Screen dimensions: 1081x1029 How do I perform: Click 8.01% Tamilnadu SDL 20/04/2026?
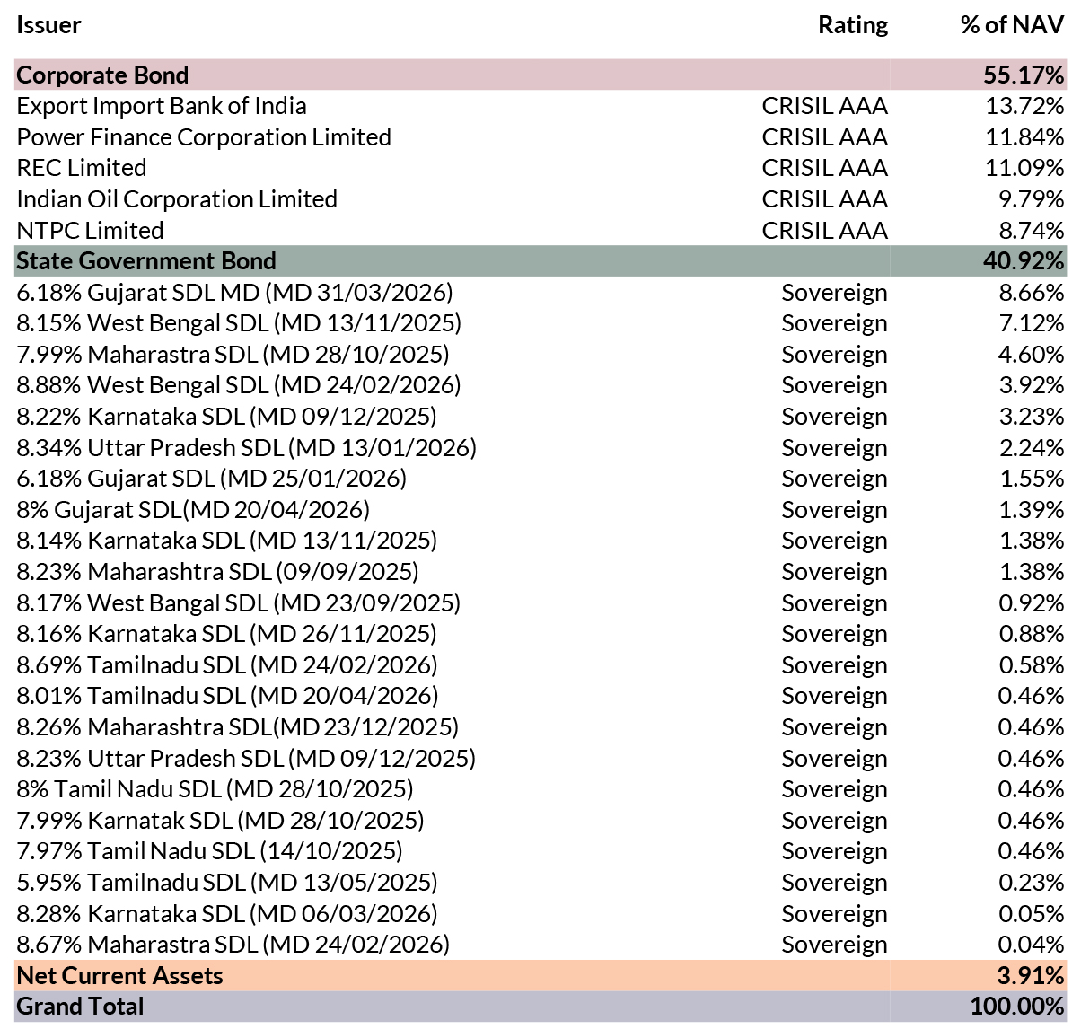(227, 696)
